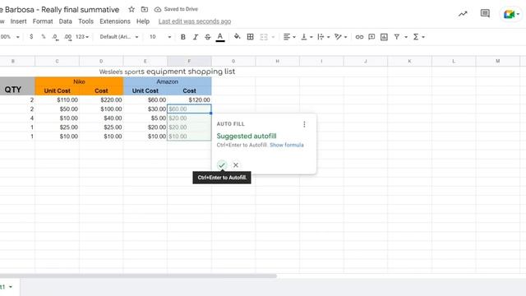Select the QTY header cell
Screen dimensions: 526x296
17,86
